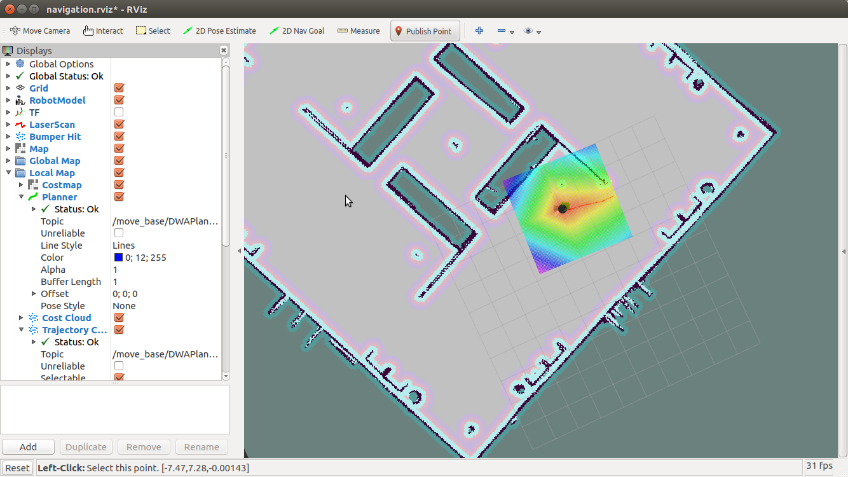848x477 pixels.
Task: Click the LaserScan icon
Action: 20,124
